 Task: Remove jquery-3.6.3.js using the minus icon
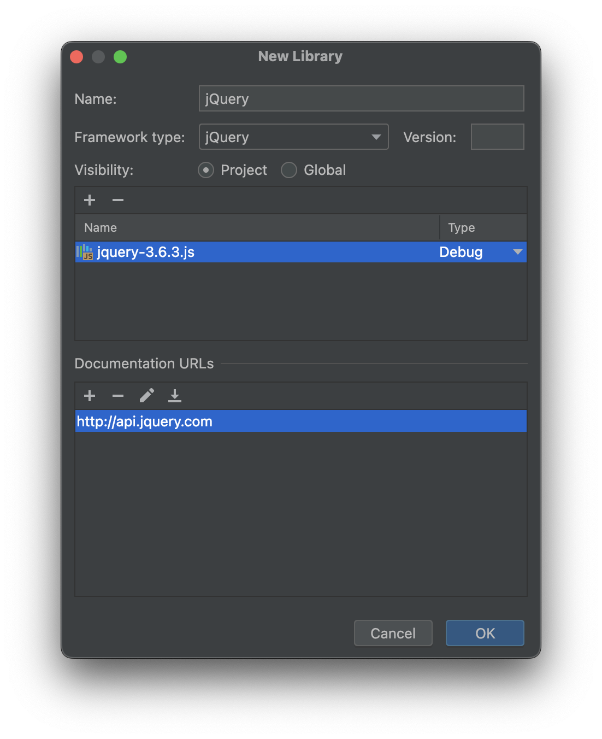pyautogui.click(x=117, y=200)
